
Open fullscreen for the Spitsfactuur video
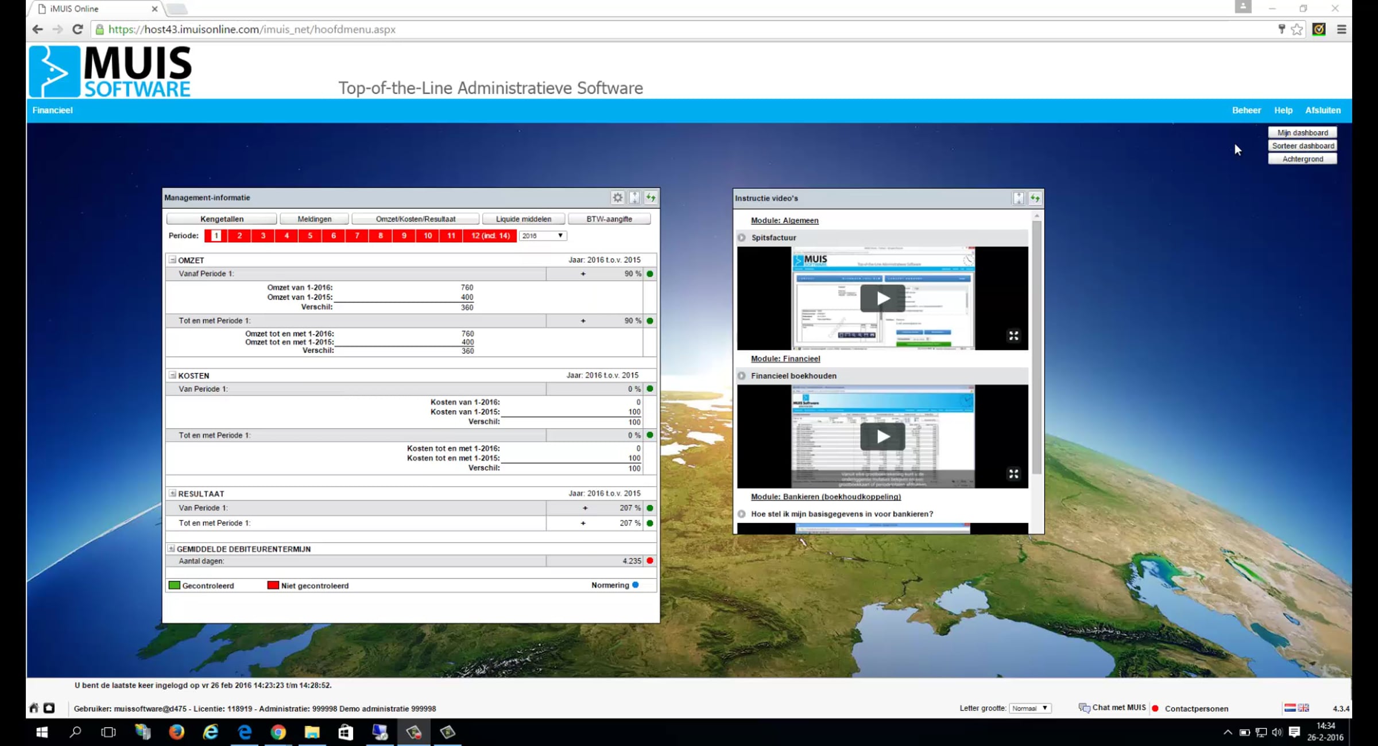pos(1013,336)
